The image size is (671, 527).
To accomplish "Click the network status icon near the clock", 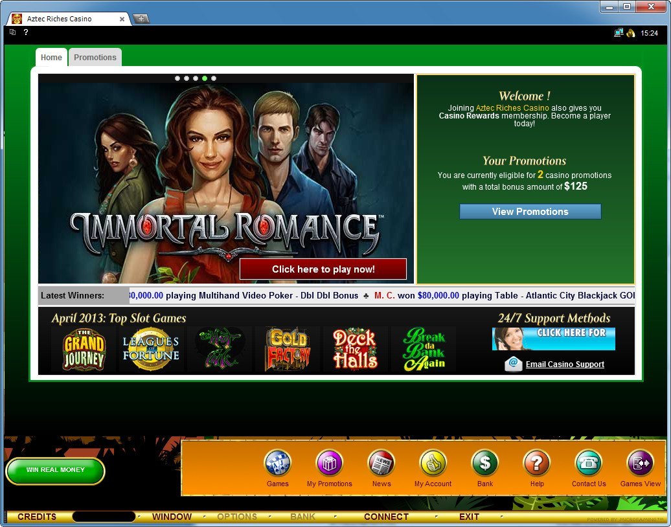I will (618, 32).
